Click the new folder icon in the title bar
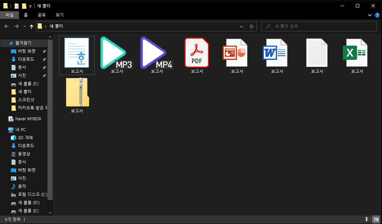Viewport: 382px width, 224px height. coord(24,6)
